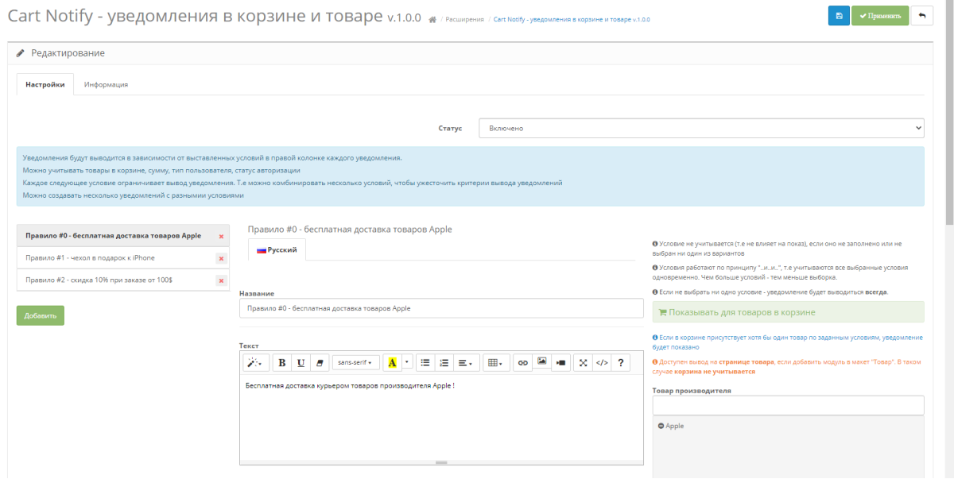Click into the Название input field
954x479 pixels.
pyautogui.click(x=441, y=308)
